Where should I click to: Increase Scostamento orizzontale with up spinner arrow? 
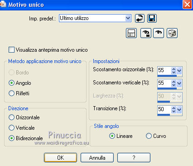click(174, 69)
